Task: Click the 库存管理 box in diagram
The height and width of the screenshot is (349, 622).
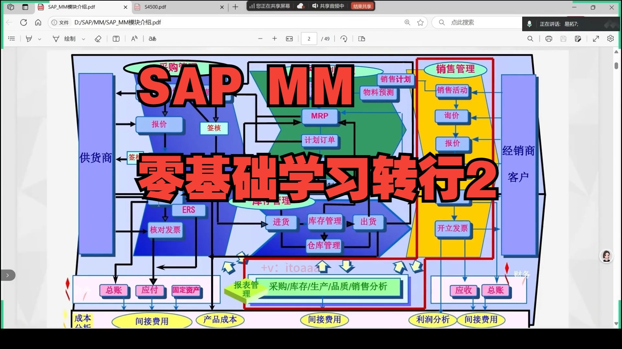Action: pos(325,221)
